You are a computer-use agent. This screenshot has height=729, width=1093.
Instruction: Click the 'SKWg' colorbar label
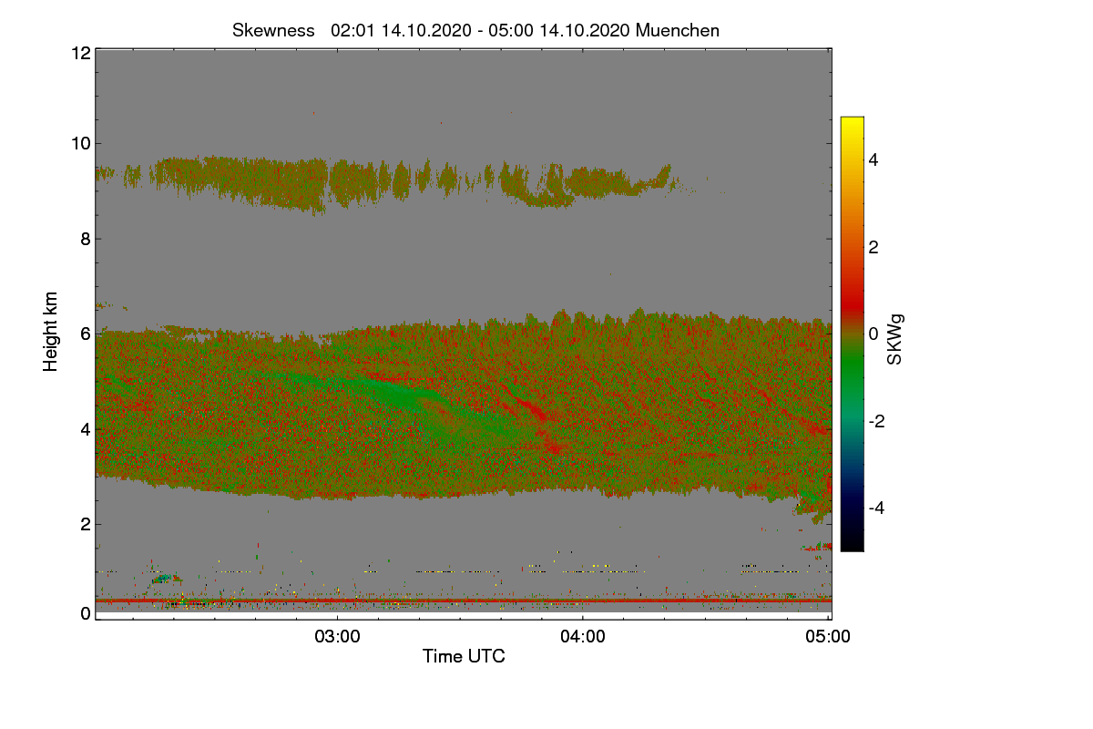tap(895, 339)
